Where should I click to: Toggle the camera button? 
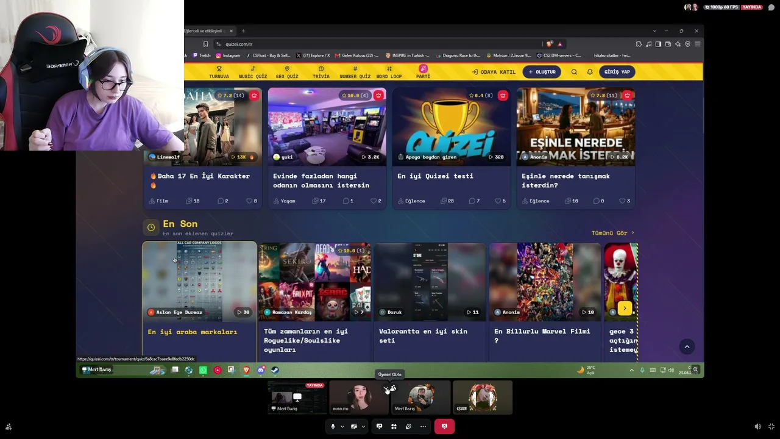(354, 426)
